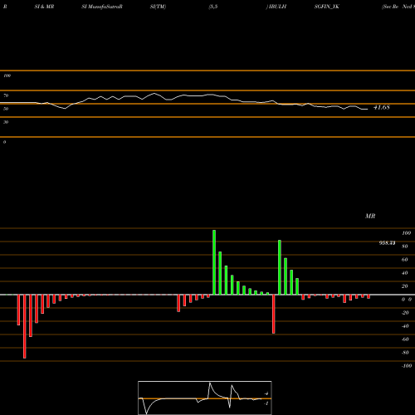Click the RSI axis label 50

6,109
